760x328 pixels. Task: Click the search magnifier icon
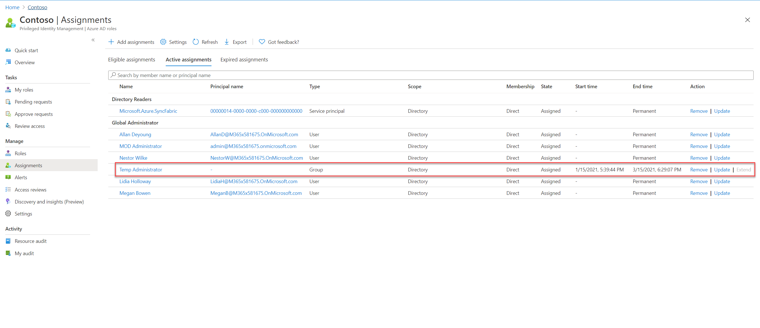point(113,75)
